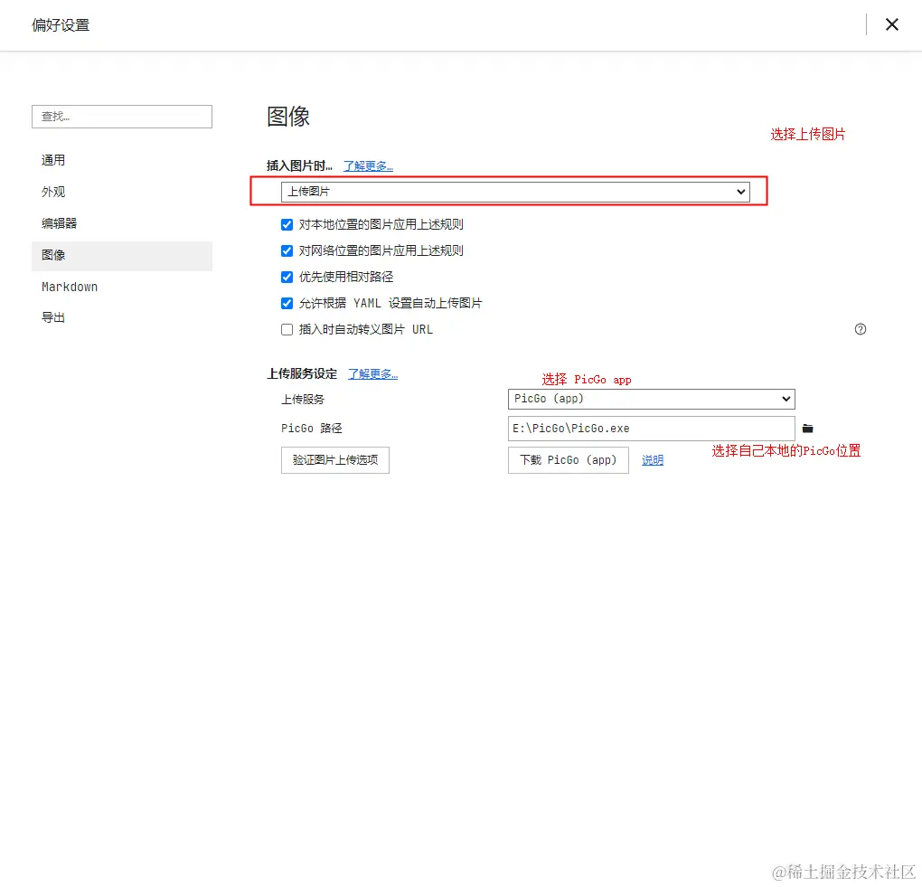Click the help question mark icon
The width and height of the screenshot is (922, 887).
click(x=861, y=329)
